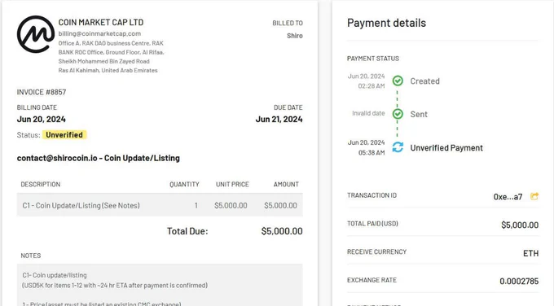Click the C1 - Coin Update/Listing row description
This screenshot has width=554, height=306.
point(81,205)
